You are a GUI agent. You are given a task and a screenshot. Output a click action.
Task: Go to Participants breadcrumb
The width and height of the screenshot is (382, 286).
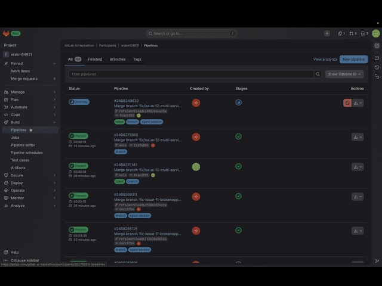pyautogui.click(x=107, y=45)
